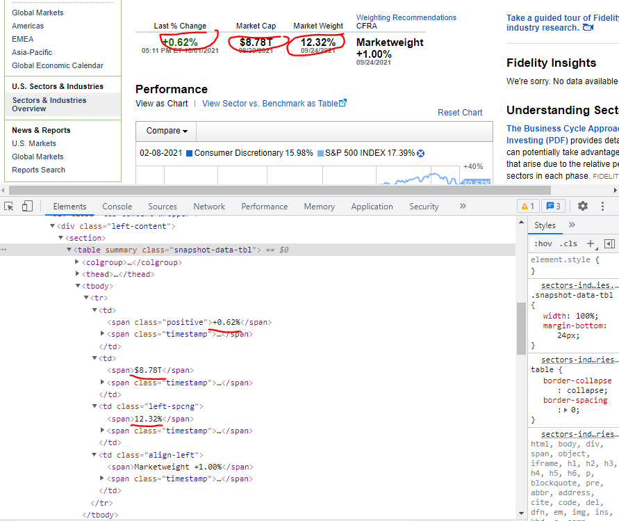Click the plus icon to add new style rule
The height and width of the screenshot is (521, 619).
591,243
